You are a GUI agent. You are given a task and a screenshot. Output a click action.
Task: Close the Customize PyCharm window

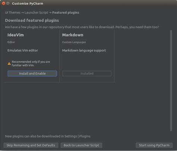point(4,3)
